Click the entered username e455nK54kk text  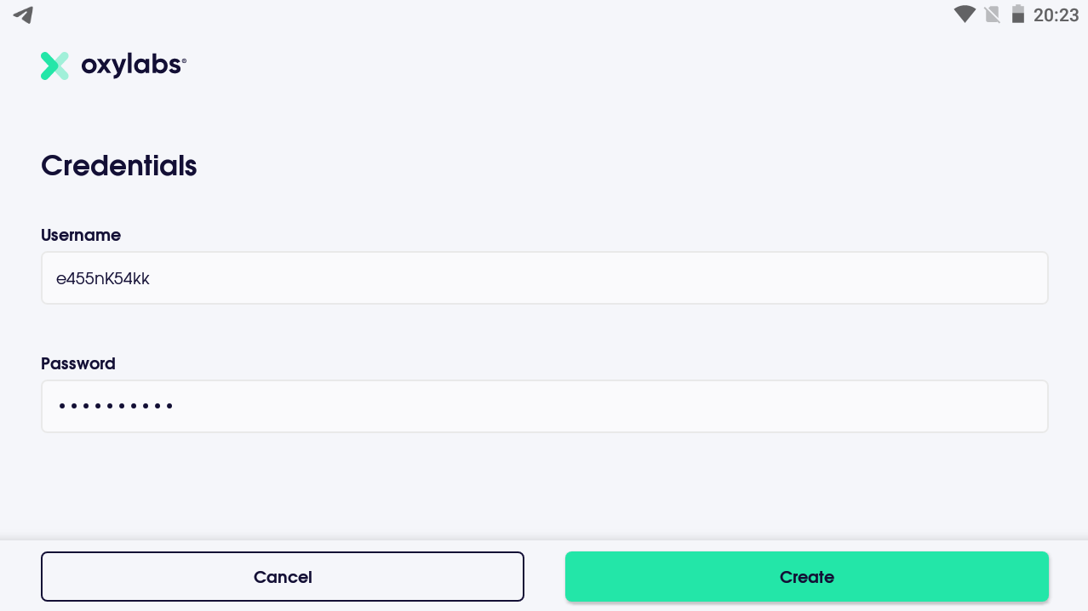[103, 278]
